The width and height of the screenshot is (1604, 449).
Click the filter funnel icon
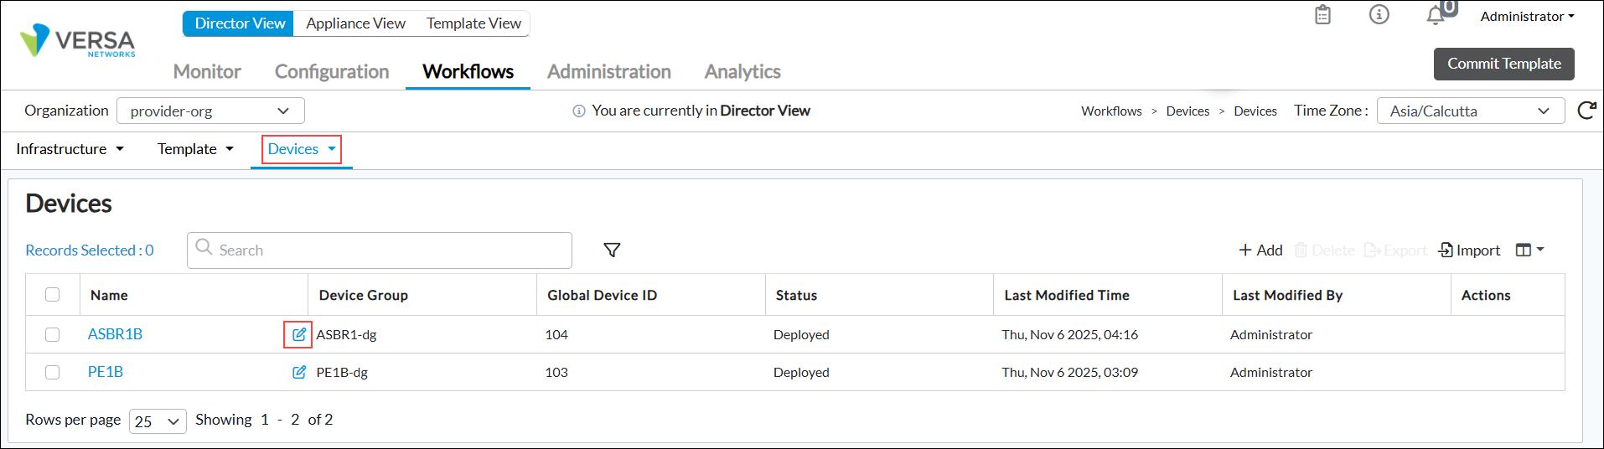coord(612,250)
